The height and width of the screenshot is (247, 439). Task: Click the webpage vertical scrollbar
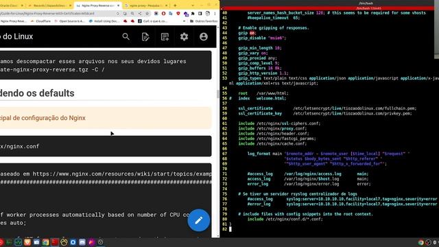click(x=218, y=94)
